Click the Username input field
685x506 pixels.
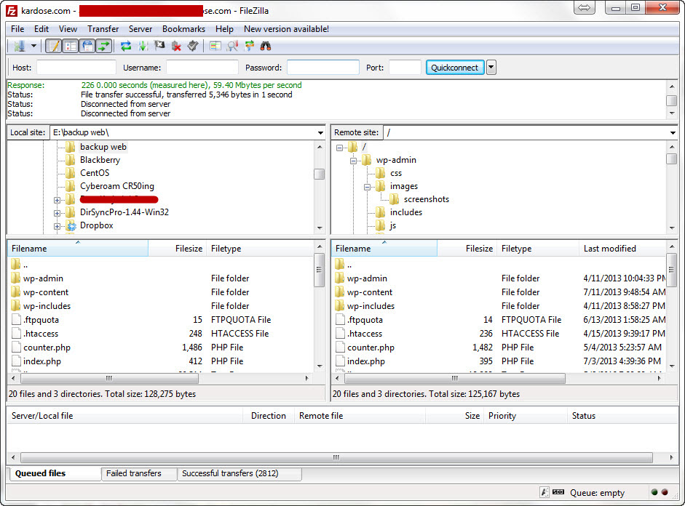(202, 68)
